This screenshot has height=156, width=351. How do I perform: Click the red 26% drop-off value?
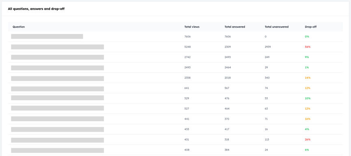pyautogui.click(x=308, y=139)
